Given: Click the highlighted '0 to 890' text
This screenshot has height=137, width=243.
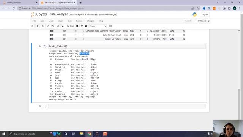Looking at the screenshot, I should pos(84,54).
